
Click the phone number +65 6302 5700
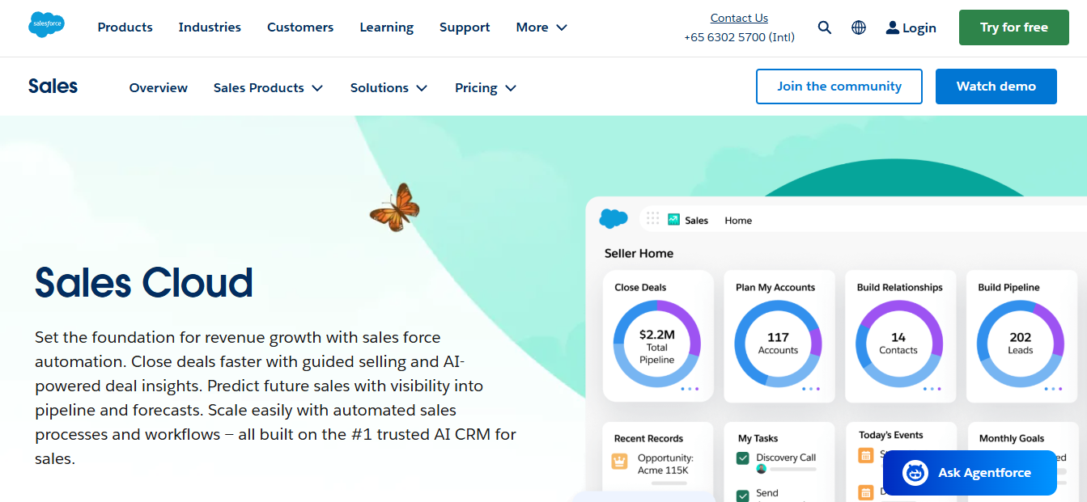[739, 37]
